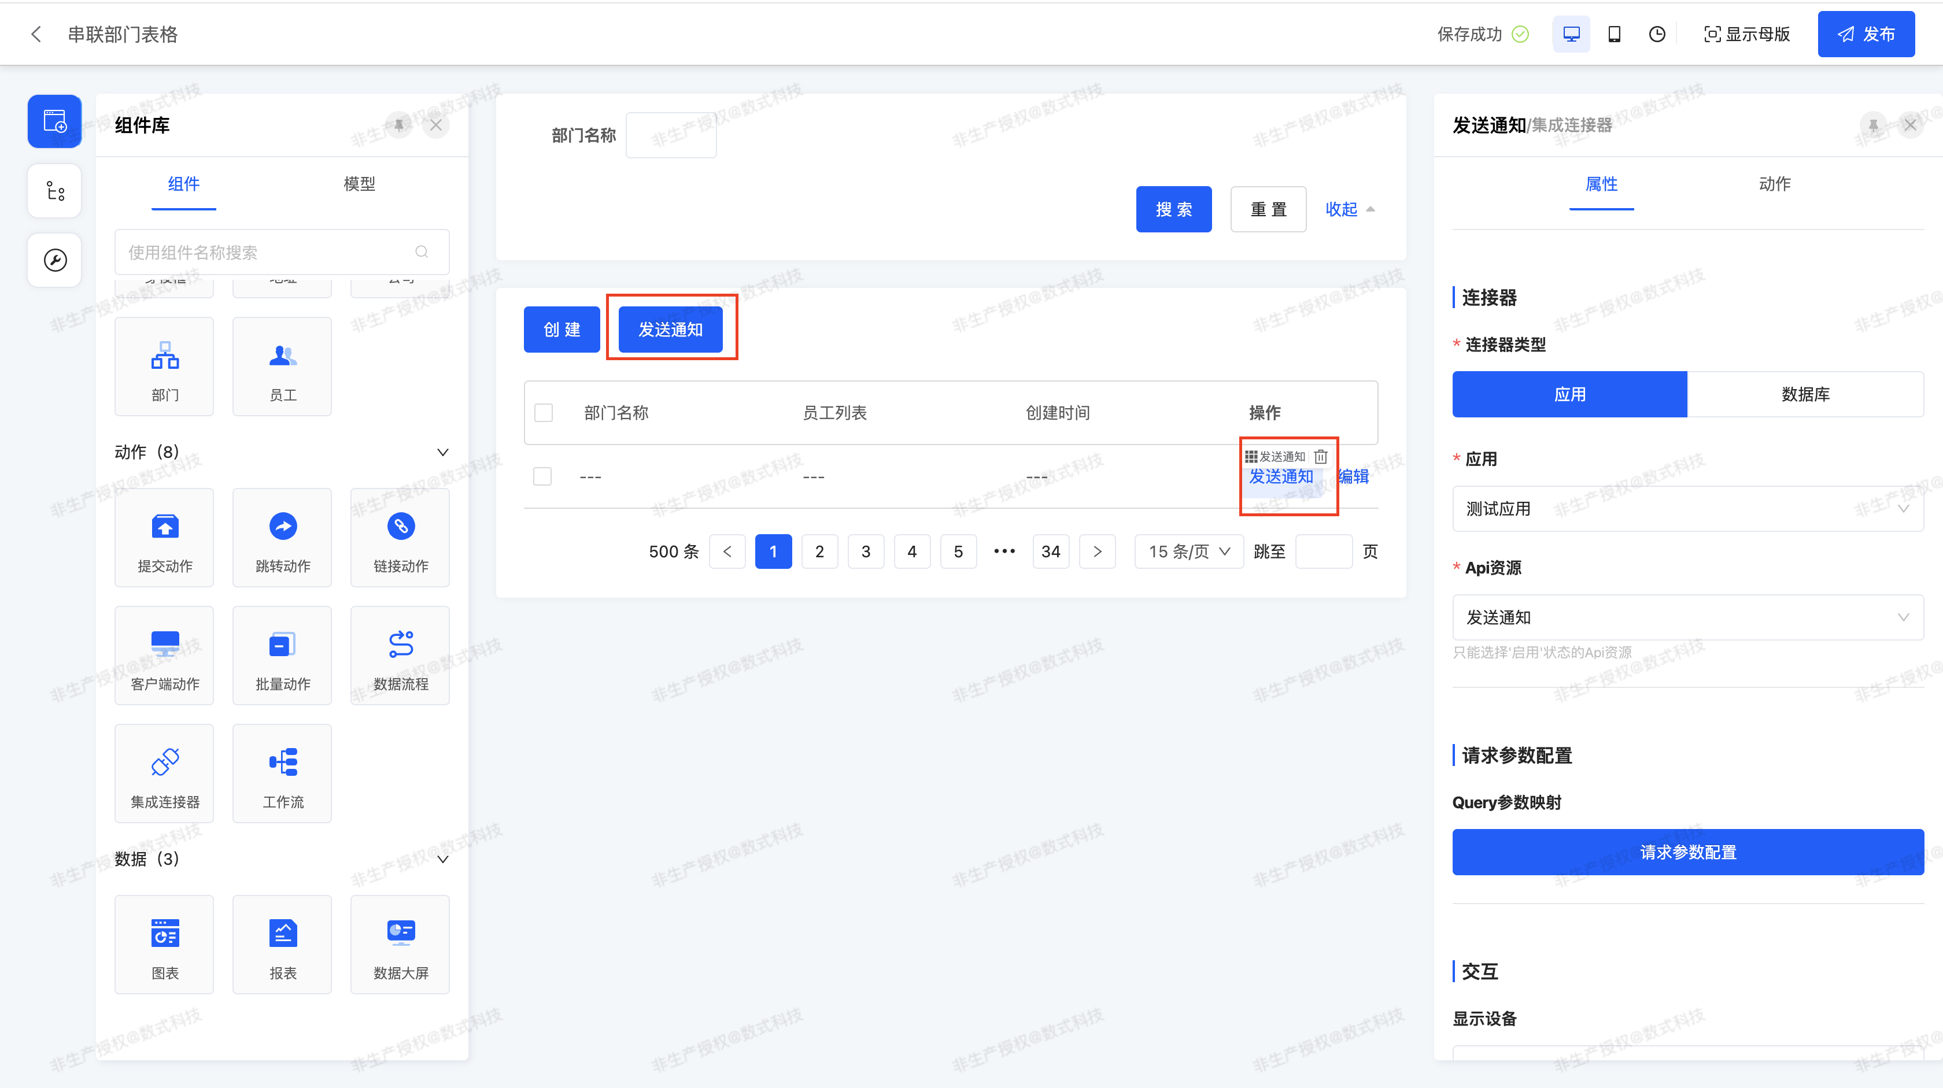Open the 应用 dropdown showing 测试应用

point(1688,509)
